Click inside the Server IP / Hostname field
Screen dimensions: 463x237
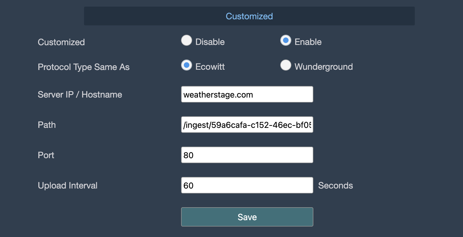[247, 94]
